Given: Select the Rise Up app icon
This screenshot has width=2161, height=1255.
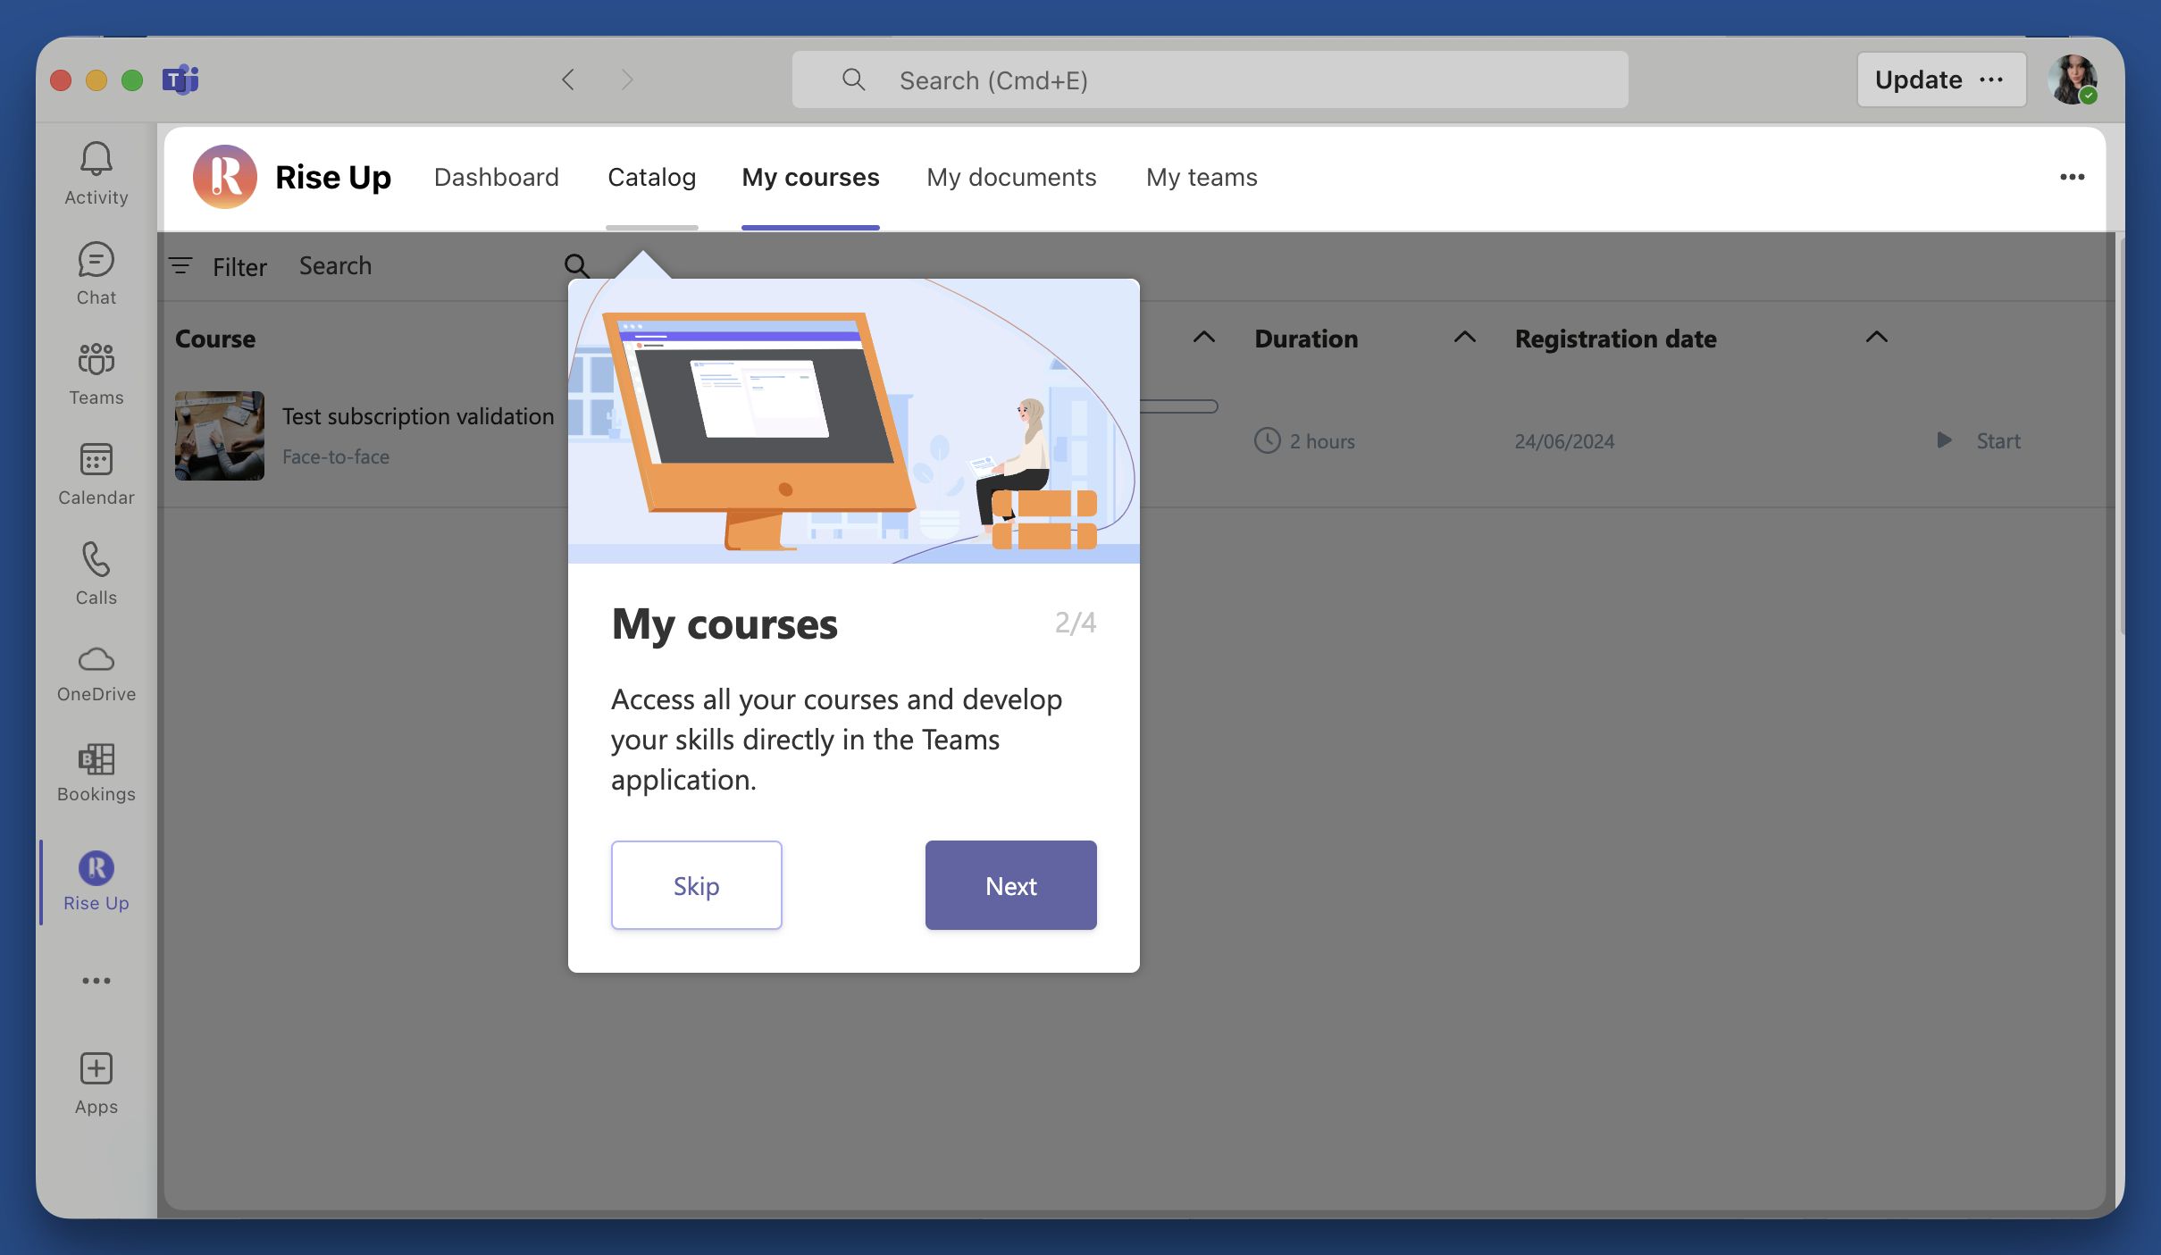Looking at the screenshot, I should (x=95, y=867).
